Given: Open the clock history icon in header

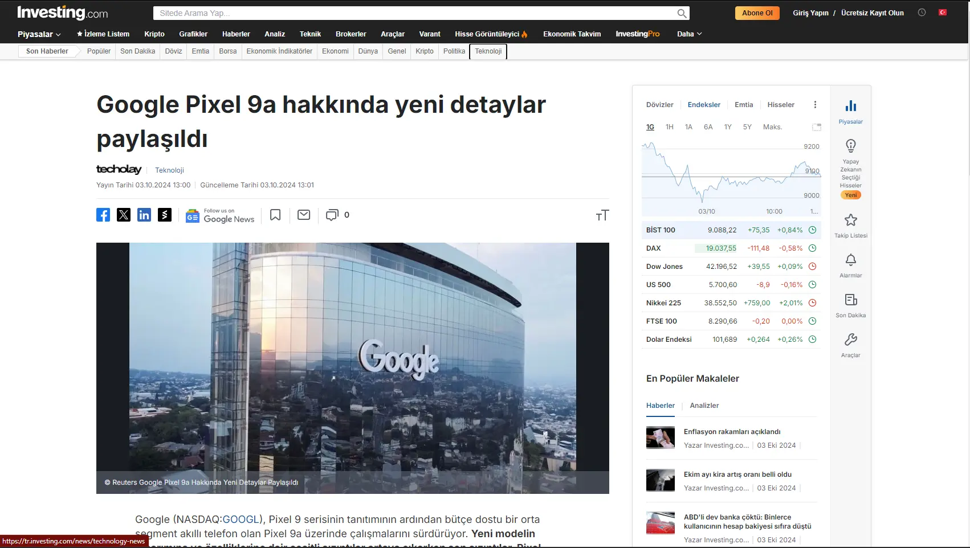Looking at the screenshot, I should (922, 13).
